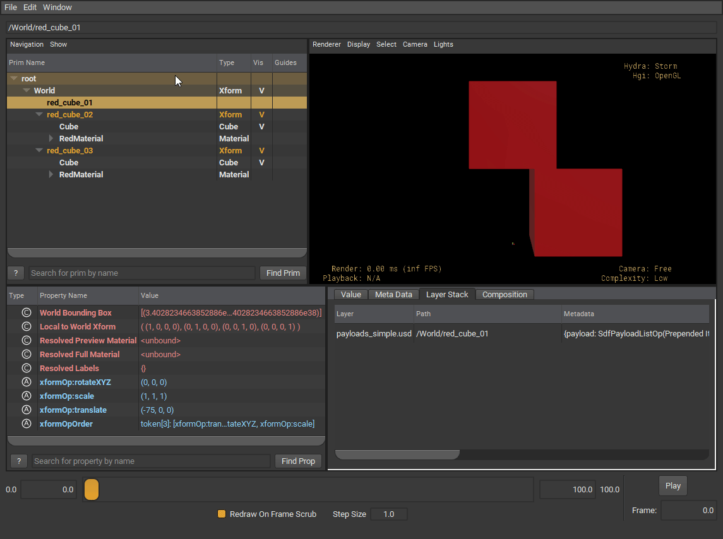Open the Show menu
The height and width of the screenshot is (539, 723).
(59, 44)
